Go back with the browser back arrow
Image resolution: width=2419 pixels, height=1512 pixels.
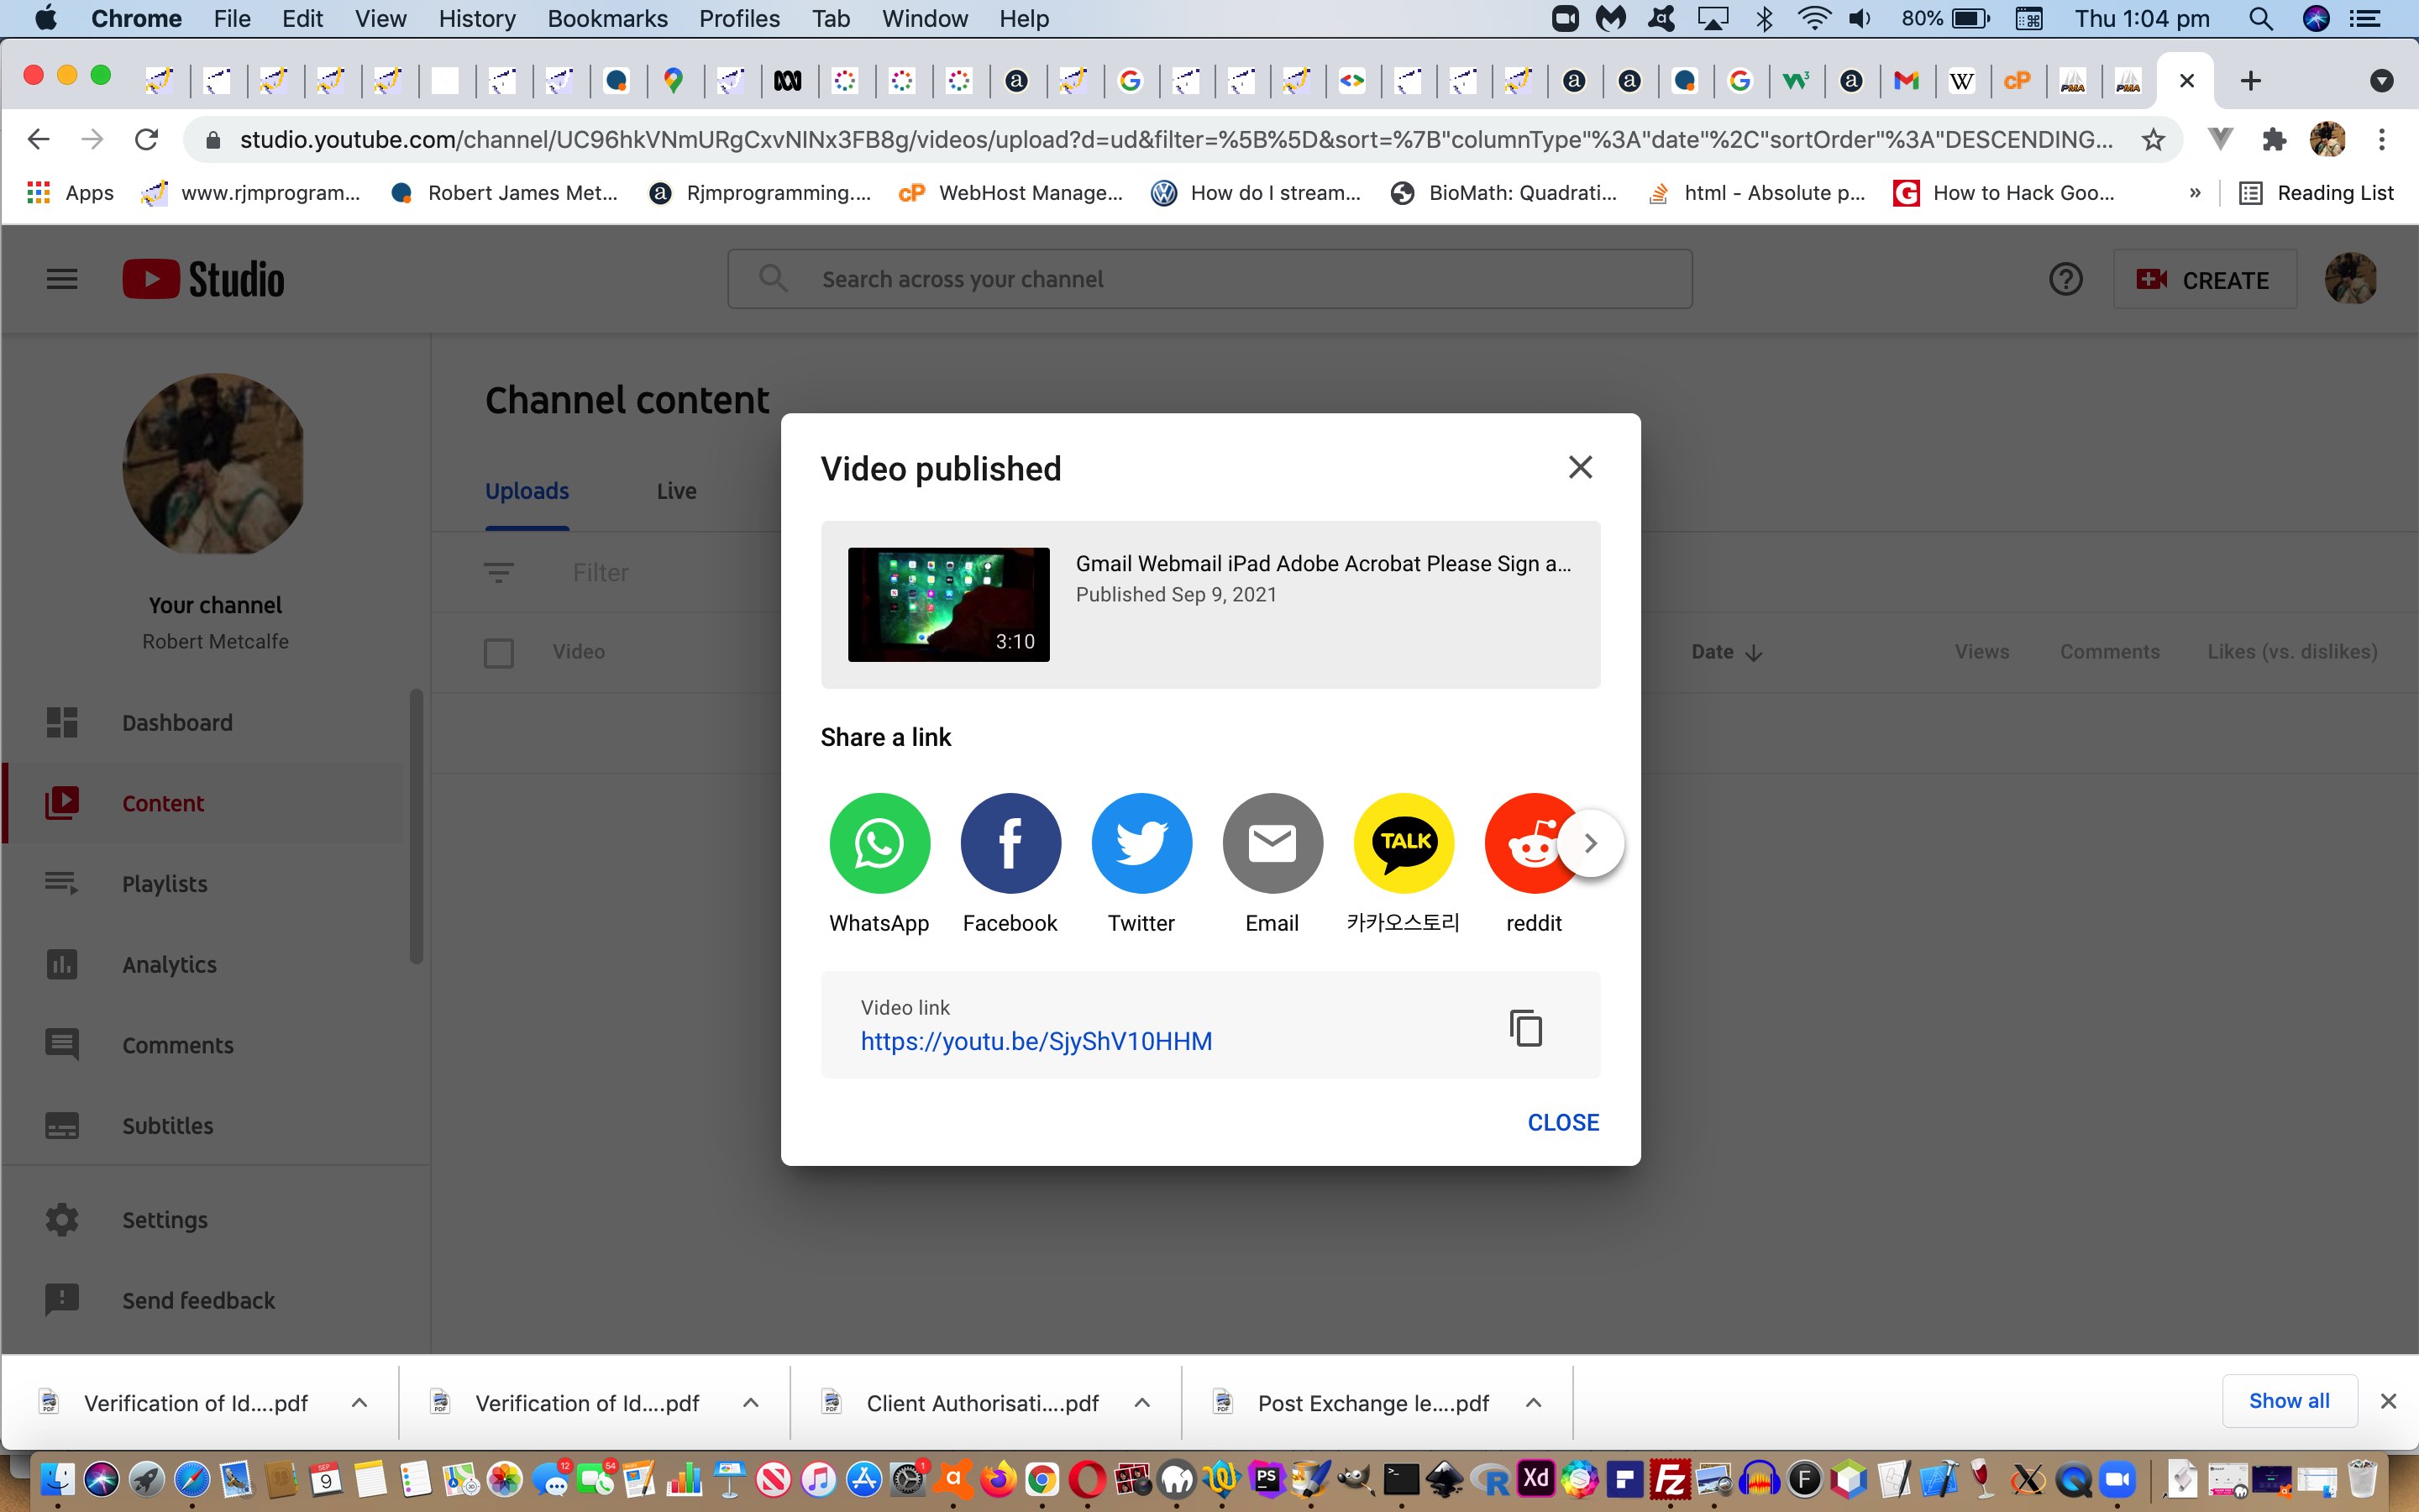pos(38,139)
